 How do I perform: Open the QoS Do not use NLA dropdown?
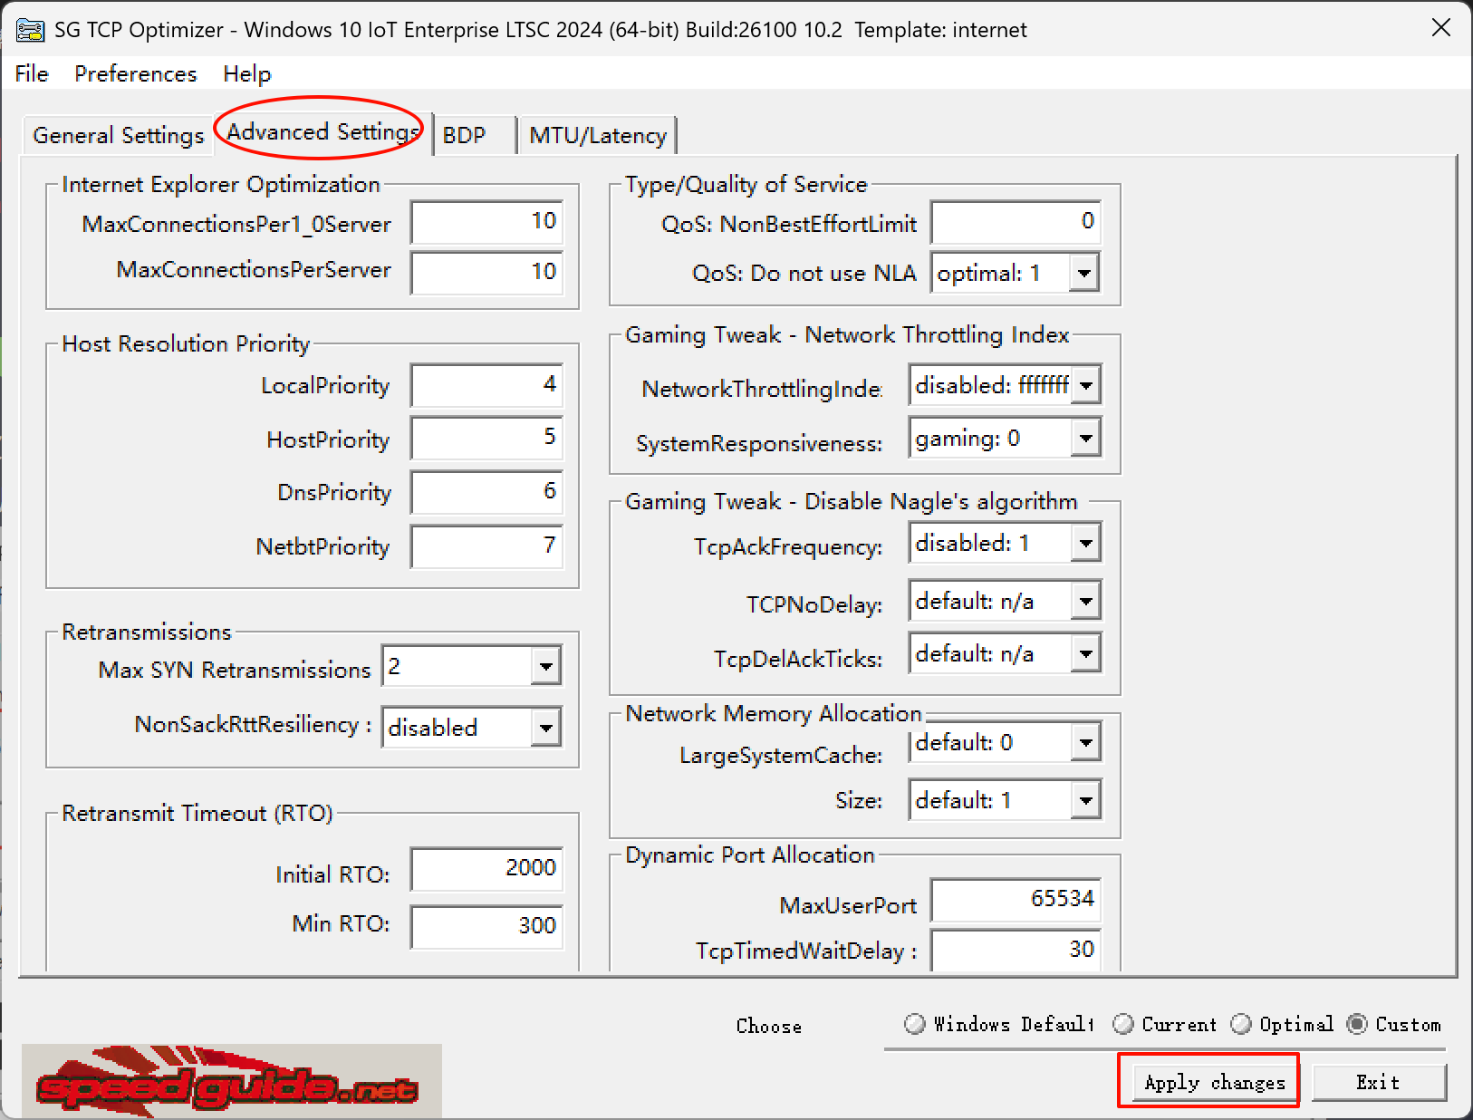click(1083, 273)
